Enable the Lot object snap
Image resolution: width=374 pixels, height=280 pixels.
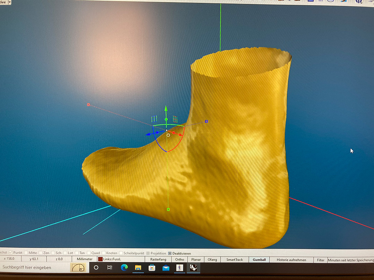click(x=66, y=253)
